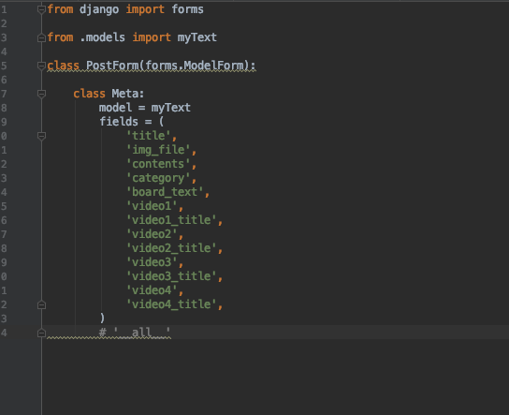Fold the fields tuple at 'title' line
This screenshot has width=509, height=415.
coord(41,136)
